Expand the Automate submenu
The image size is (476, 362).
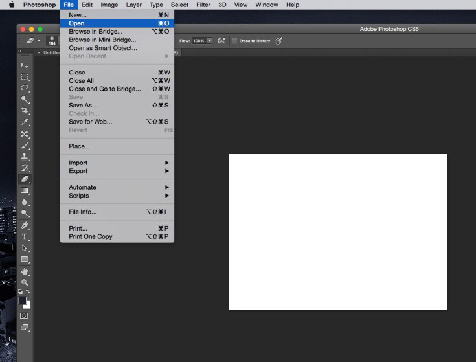(118, 187)
